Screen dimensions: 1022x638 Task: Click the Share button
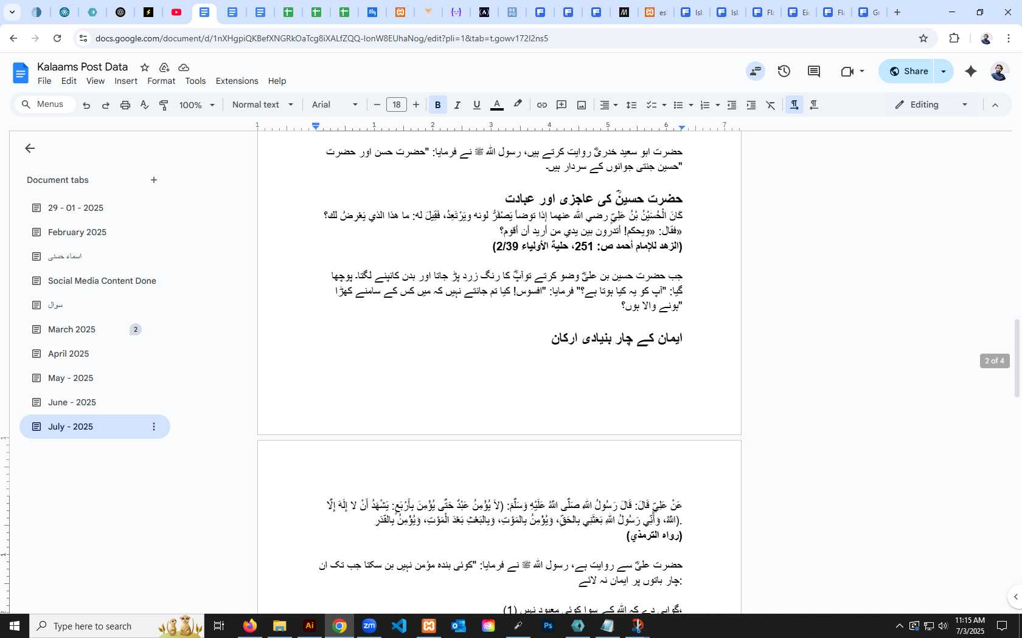(907, 71)
